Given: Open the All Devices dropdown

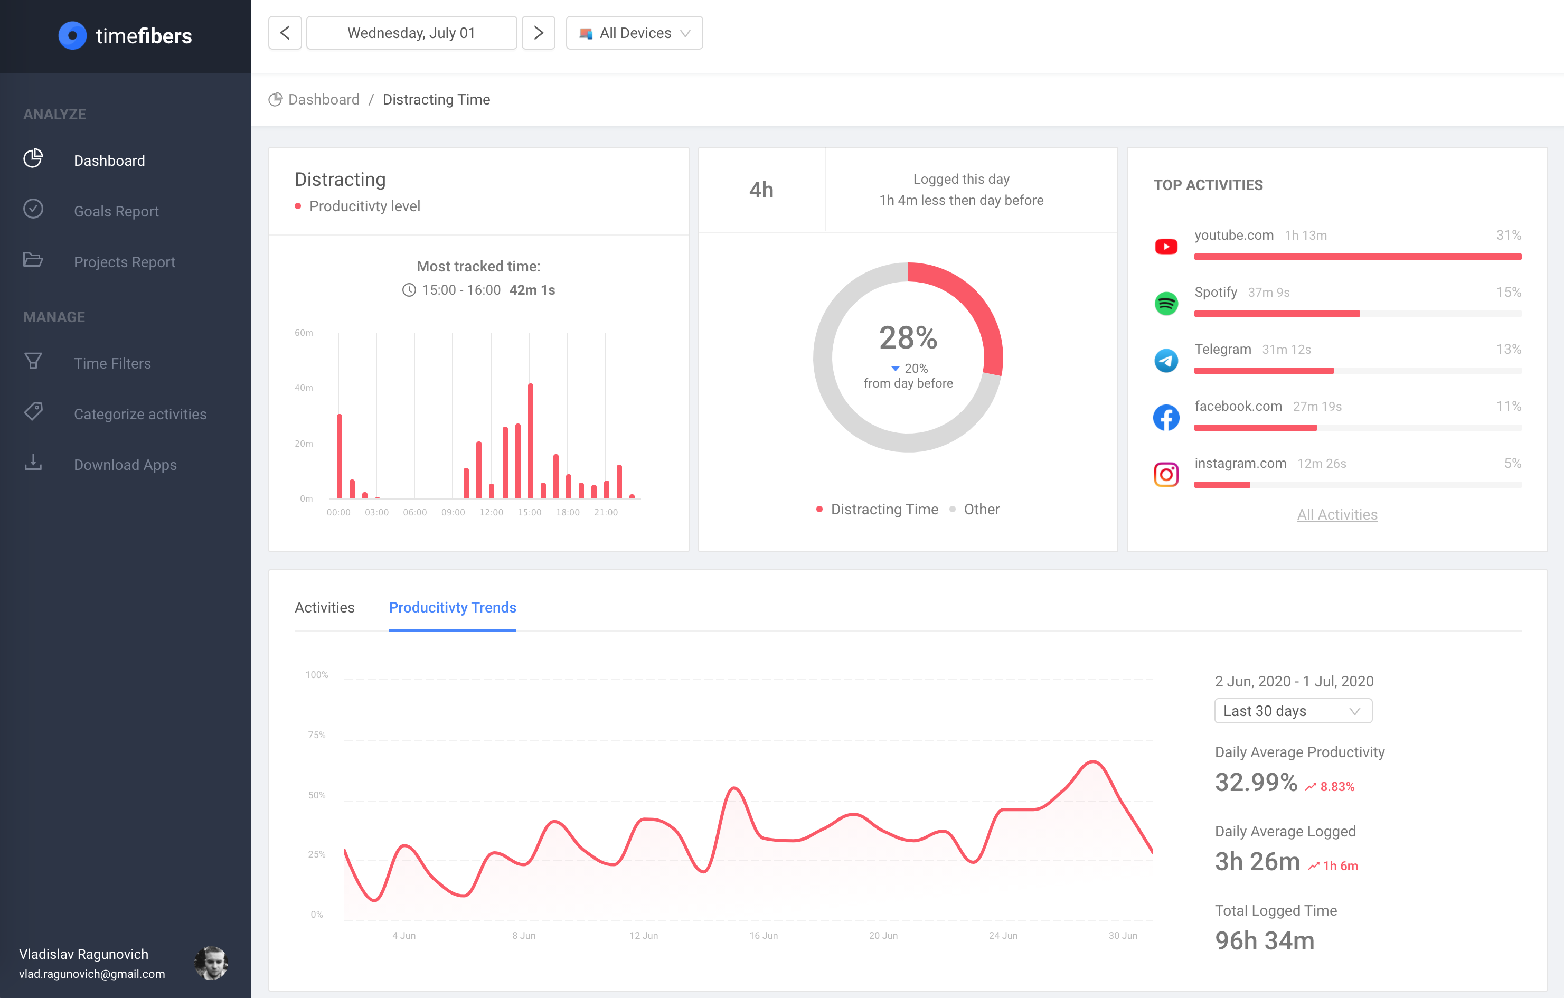Looking at the screenshot, I should (634, 33).
